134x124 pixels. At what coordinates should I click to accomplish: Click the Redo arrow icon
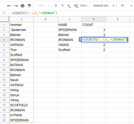(16, 6)
